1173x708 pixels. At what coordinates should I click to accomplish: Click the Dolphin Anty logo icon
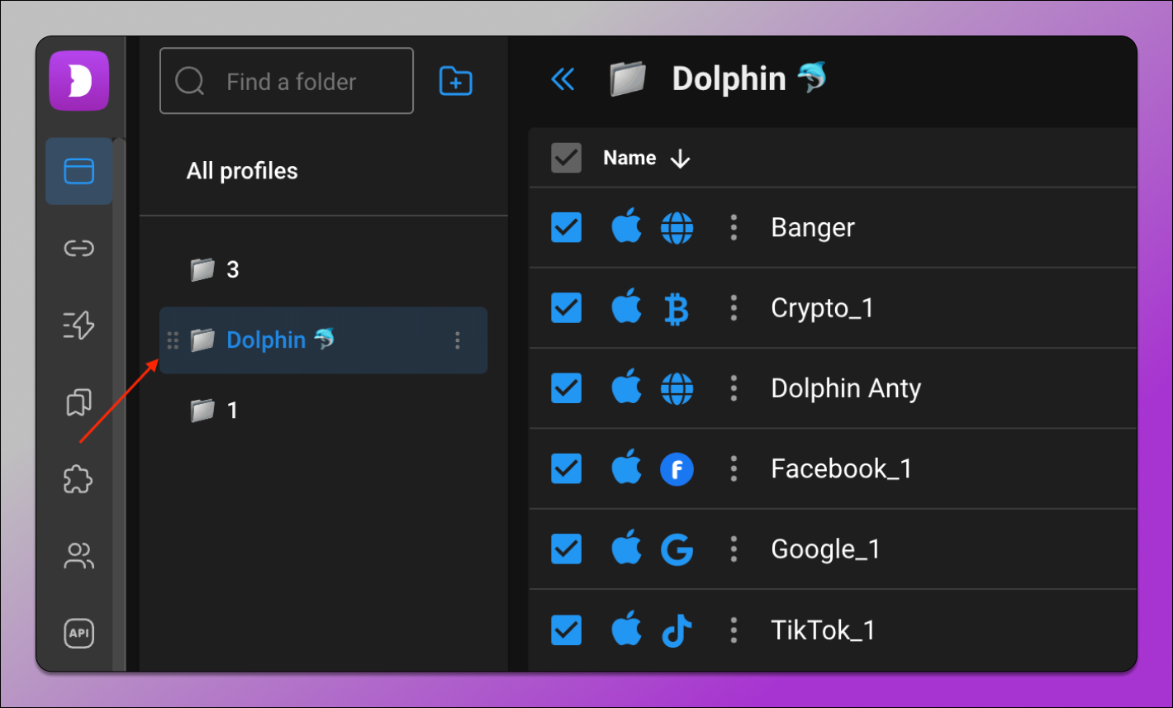(79, 80)
